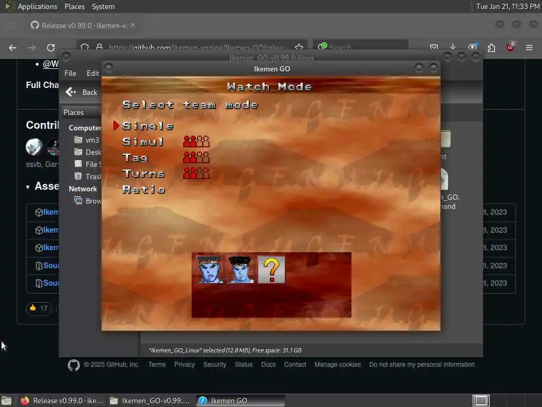Open Trash in file manager sidebar
Image resolution: width=542 pixels, height=407 pixels.
click(x=88, y=176)
